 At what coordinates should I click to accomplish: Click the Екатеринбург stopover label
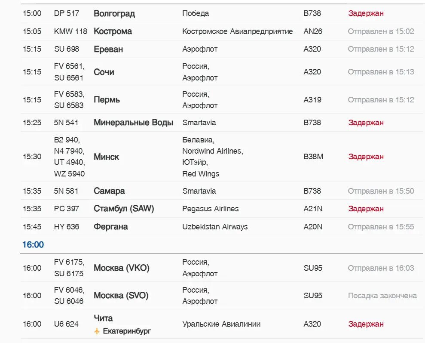(x=127, y=331)
